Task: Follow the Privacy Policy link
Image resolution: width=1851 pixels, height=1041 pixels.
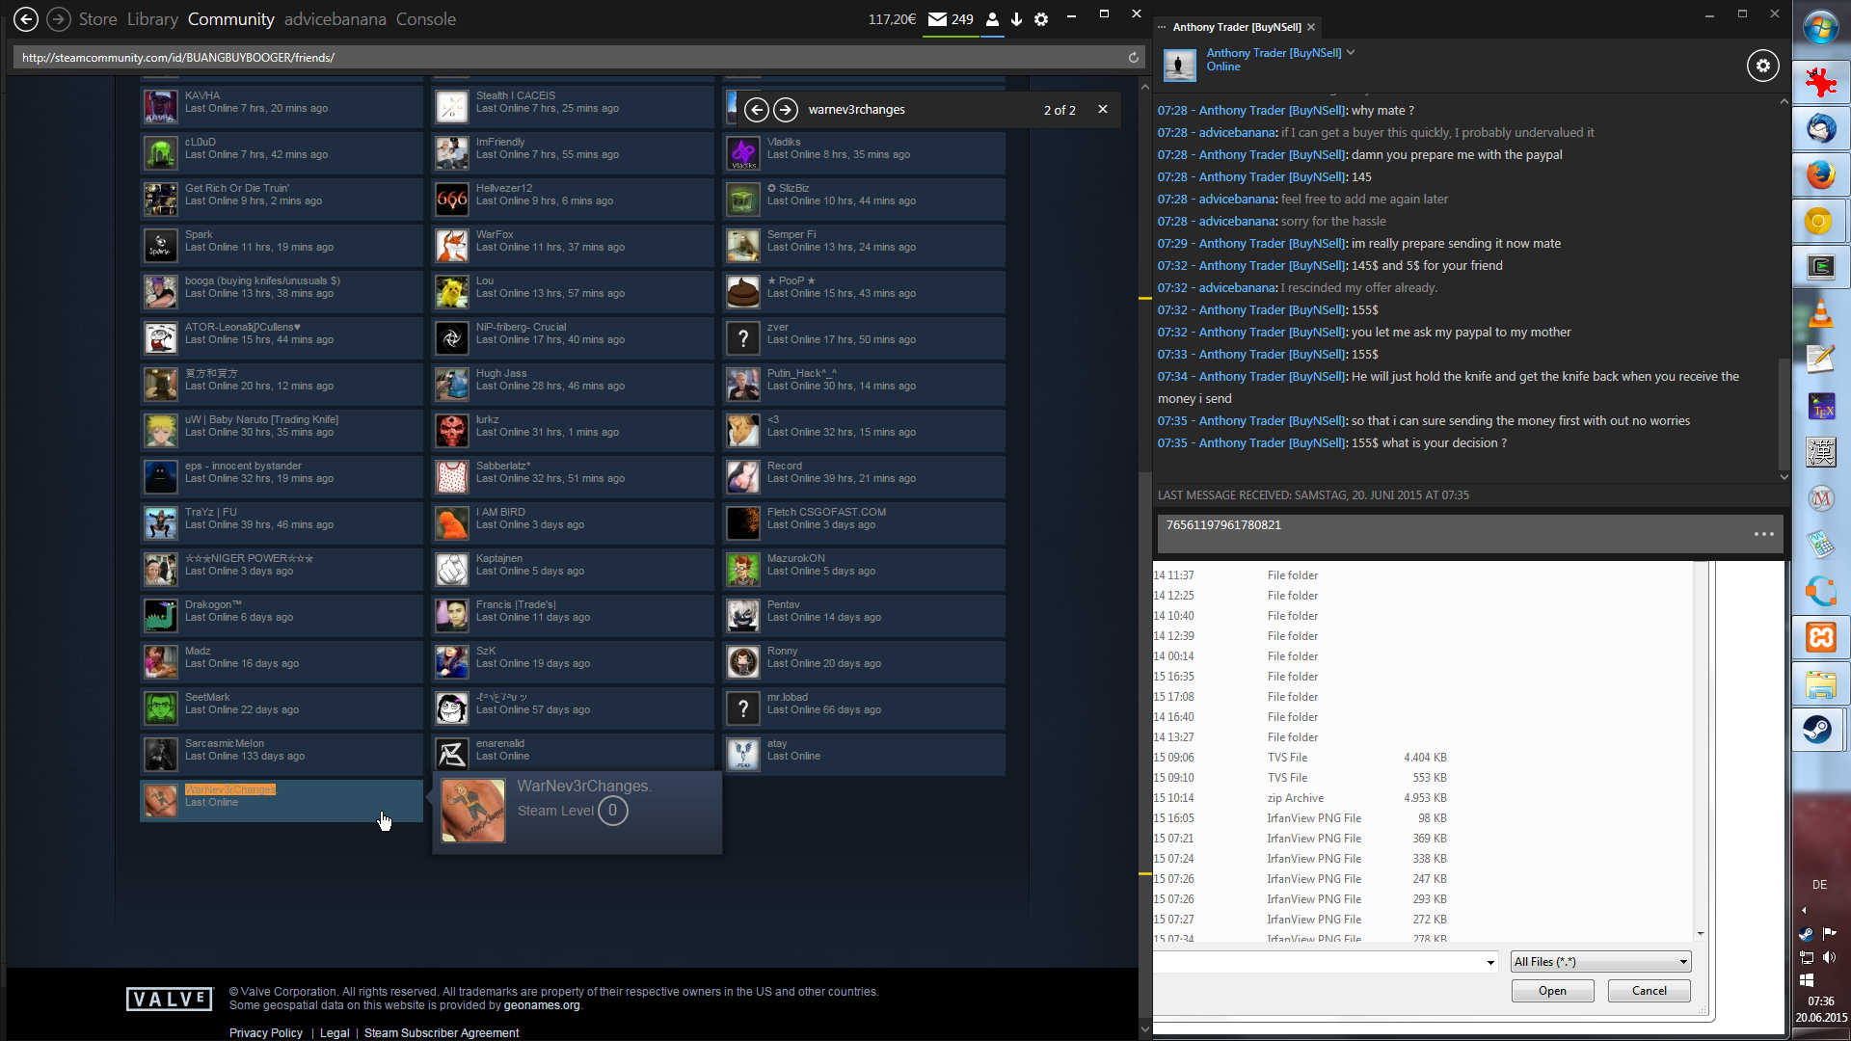Action: (x=265, y=1032)
